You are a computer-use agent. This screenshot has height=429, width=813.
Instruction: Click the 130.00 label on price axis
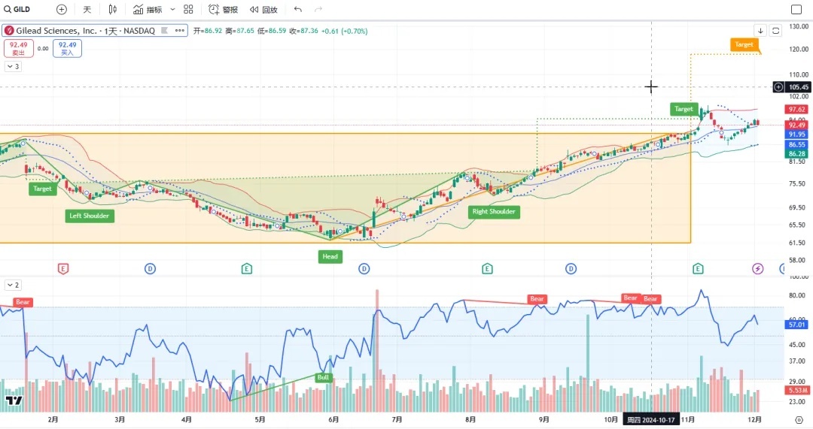pos(799,26)
